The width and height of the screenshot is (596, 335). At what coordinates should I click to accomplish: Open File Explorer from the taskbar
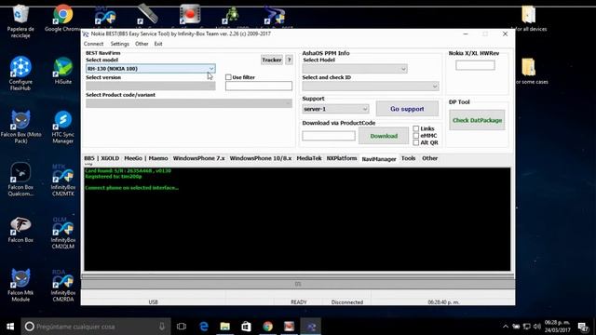click(225, 327)
